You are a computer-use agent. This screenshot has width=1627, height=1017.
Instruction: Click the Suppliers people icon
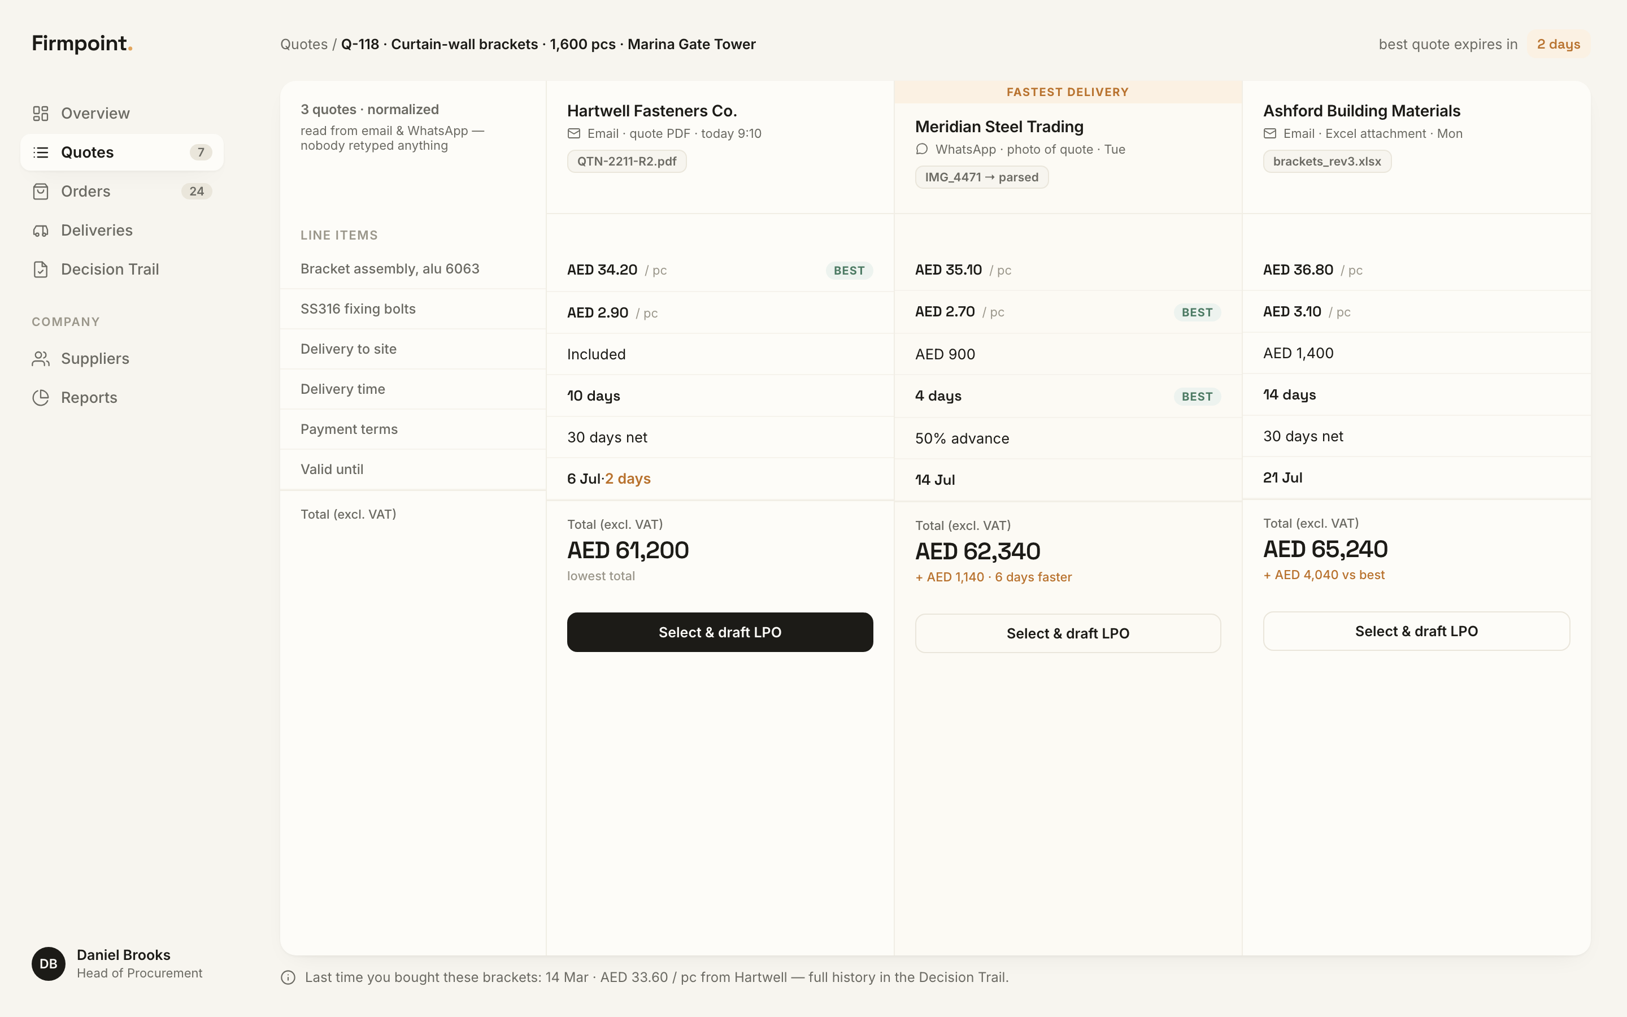40,359
